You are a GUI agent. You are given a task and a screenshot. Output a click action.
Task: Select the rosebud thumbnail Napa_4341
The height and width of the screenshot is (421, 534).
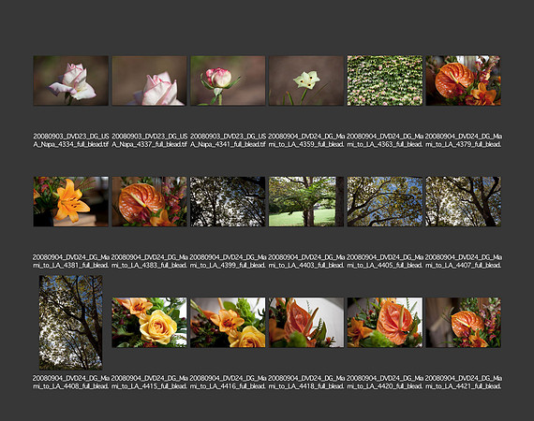coord(228,80)
